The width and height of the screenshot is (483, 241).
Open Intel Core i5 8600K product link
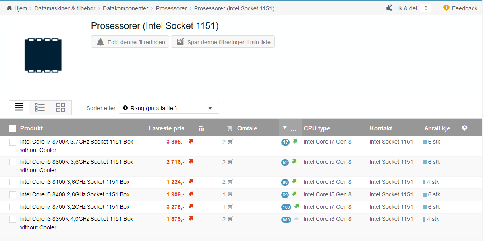(77, 166)
